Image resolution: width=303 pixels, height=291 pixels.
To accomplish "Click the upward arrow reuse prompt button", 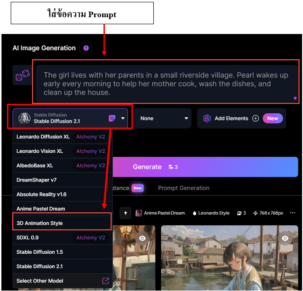I will pos(125,213).
